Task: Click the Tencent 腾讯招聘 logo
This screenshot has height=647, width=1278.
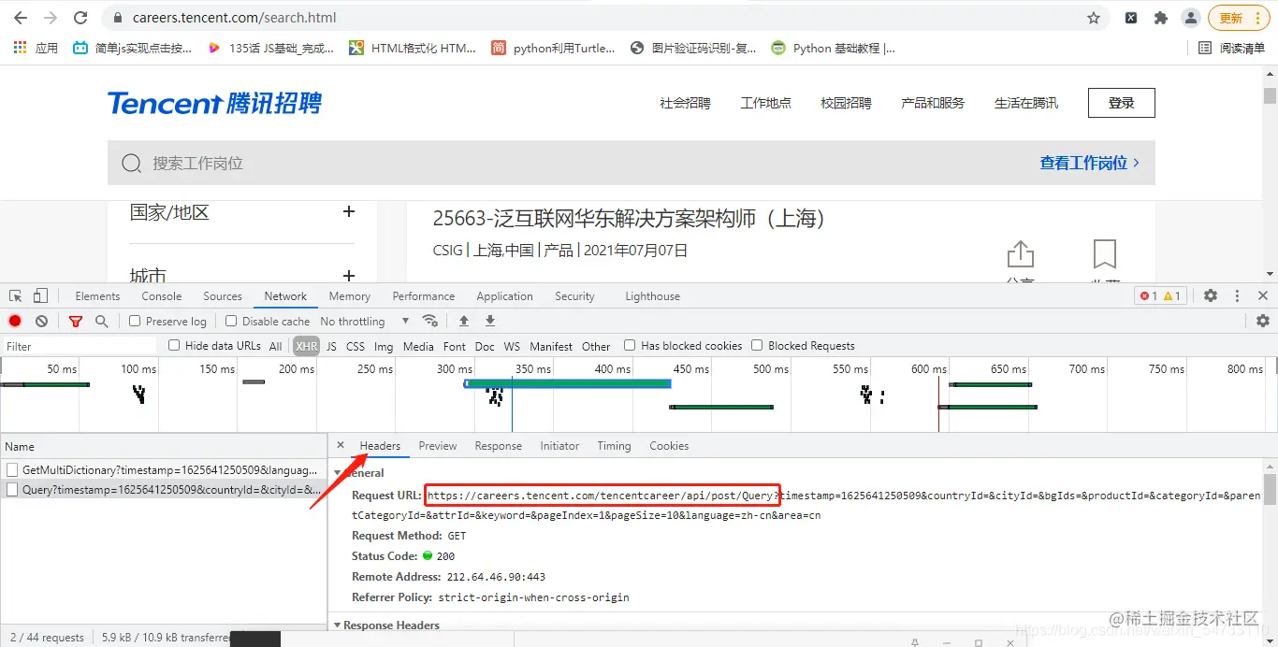Action: [214, 103]
